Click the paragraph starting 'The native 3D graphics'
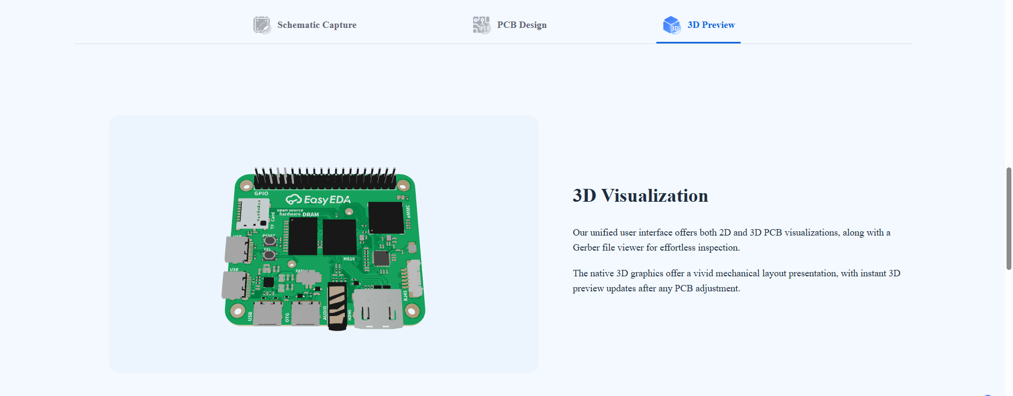This screenshot has height=396, width=1013. (x=736, y=281)
